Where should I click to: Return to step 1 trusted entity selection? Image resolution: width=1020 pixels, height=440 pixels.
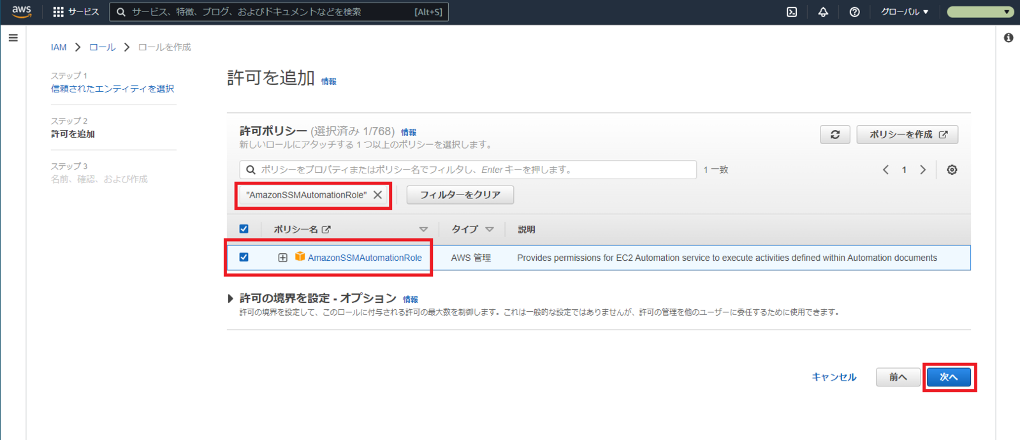113,89
